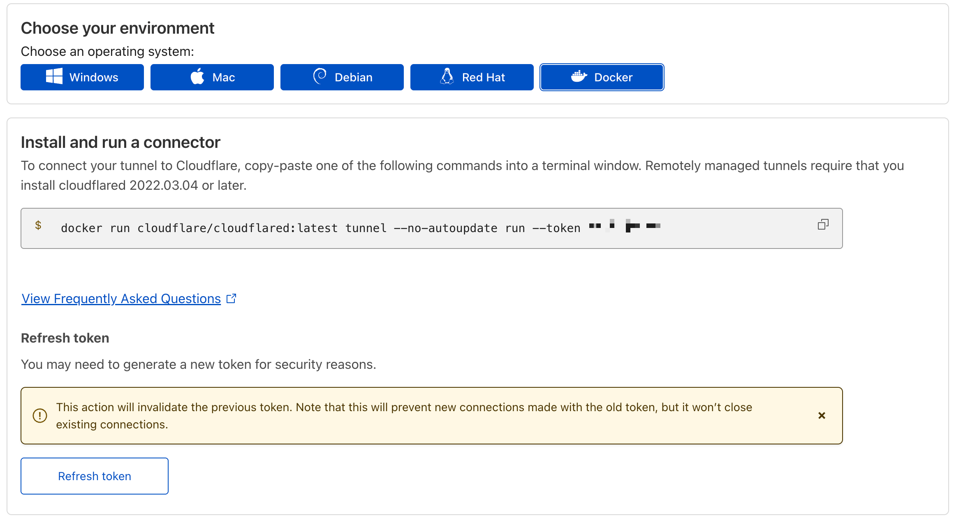Click the Apple logo icon
The height and width of the screenshot is (520, 954).
[198, 76]
